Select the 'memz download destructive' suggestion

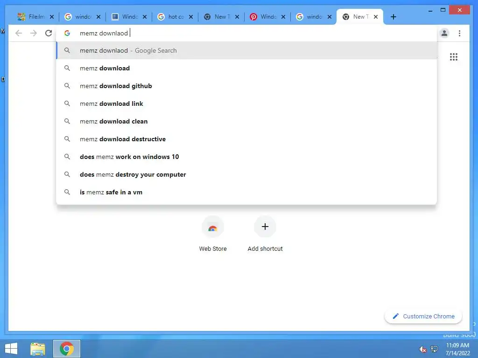coord(246,139)
